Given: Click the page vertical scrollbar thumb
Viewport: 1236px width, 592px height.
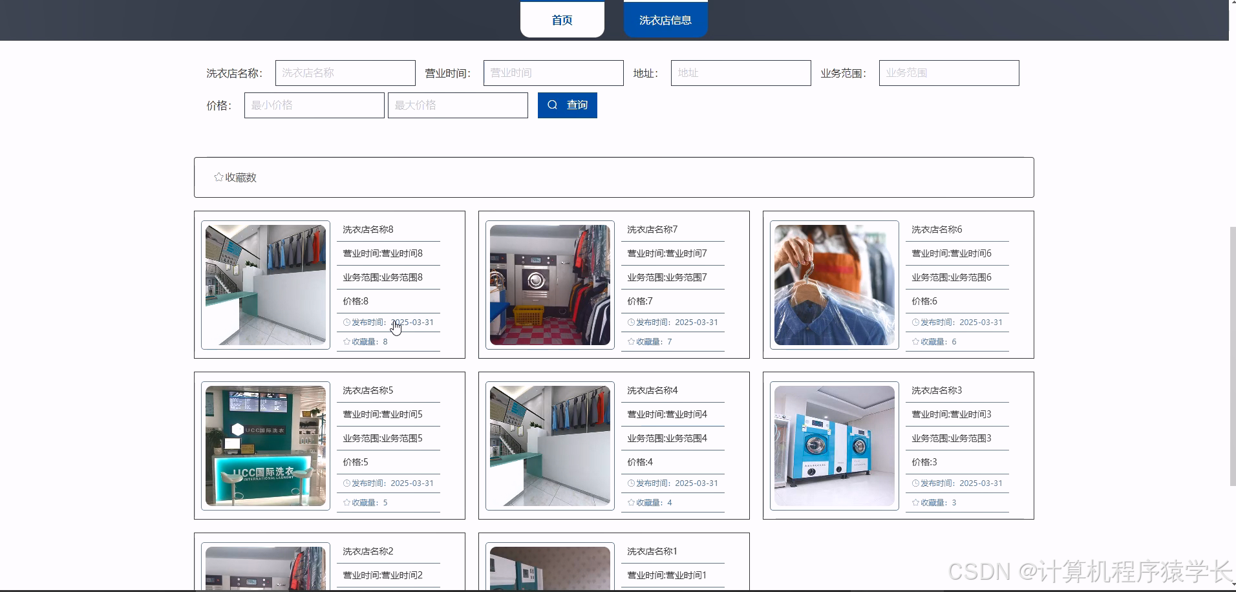Looking at the screenshot, I should tap(1232, 356).
